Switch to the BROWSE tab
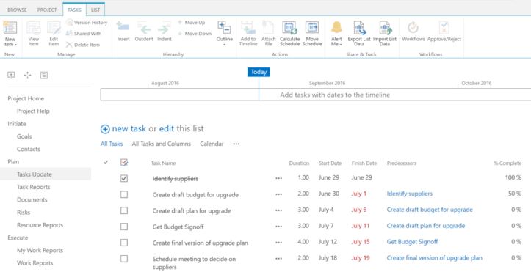The image size is (531, 272). click(17, 10)
